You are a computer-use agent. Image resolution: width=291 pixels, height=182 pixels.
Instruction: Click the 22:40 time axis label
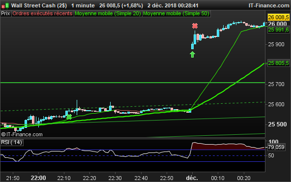141,178
